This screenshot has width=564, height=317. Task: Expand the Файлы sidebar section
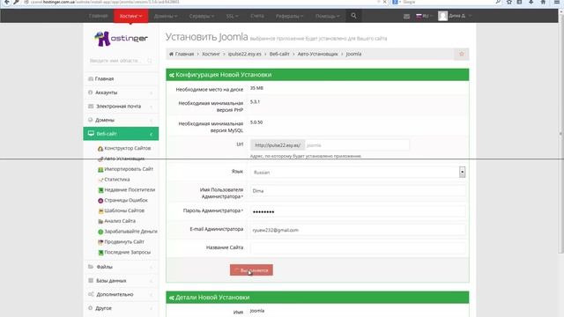tap(121, 267)
